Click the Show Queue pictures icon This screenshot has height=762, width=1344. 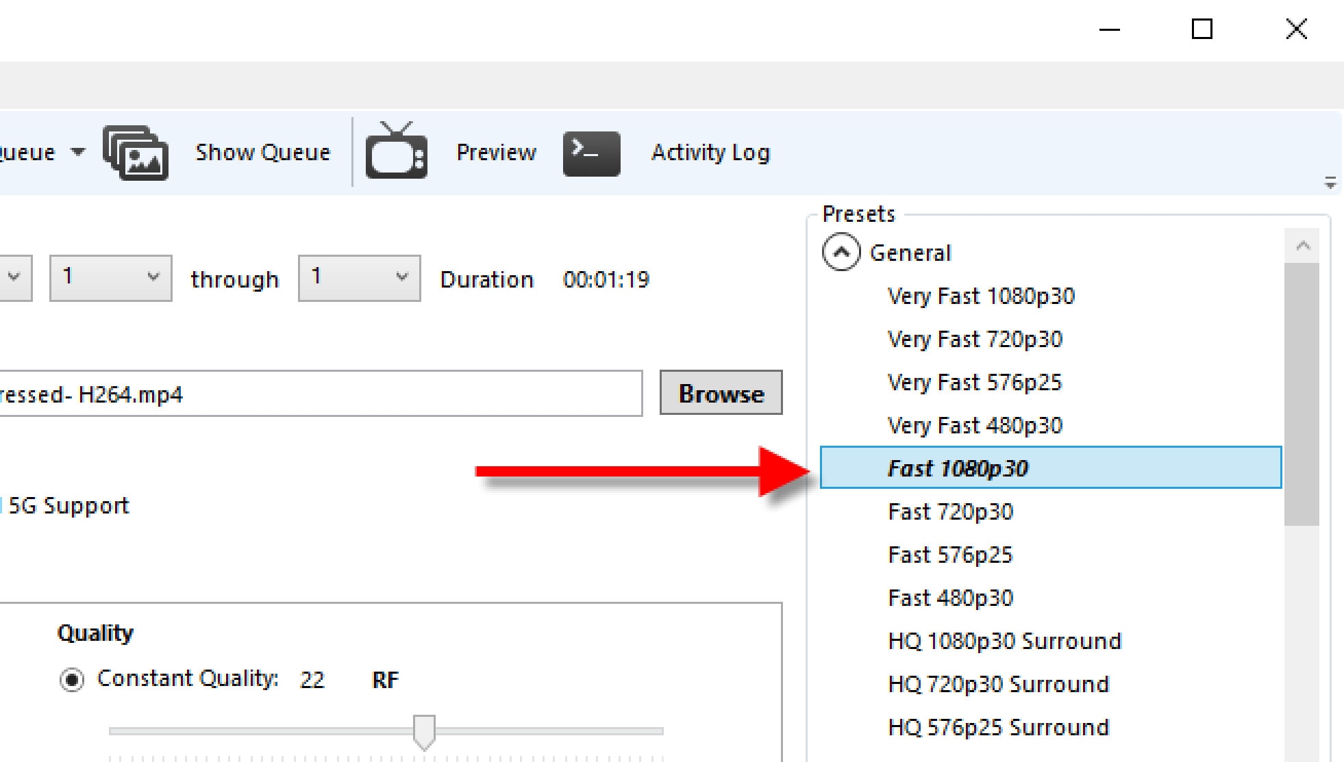click(136, 153)
